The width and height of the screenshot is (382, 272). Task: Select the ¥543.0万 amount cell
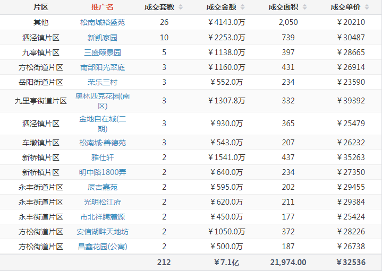(x=226, y=143)
